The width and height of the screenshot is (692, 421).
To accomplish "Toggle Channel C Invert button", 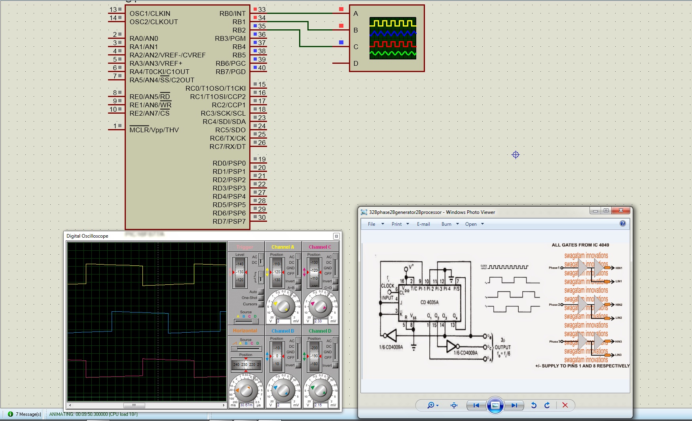I will (335, 281).
